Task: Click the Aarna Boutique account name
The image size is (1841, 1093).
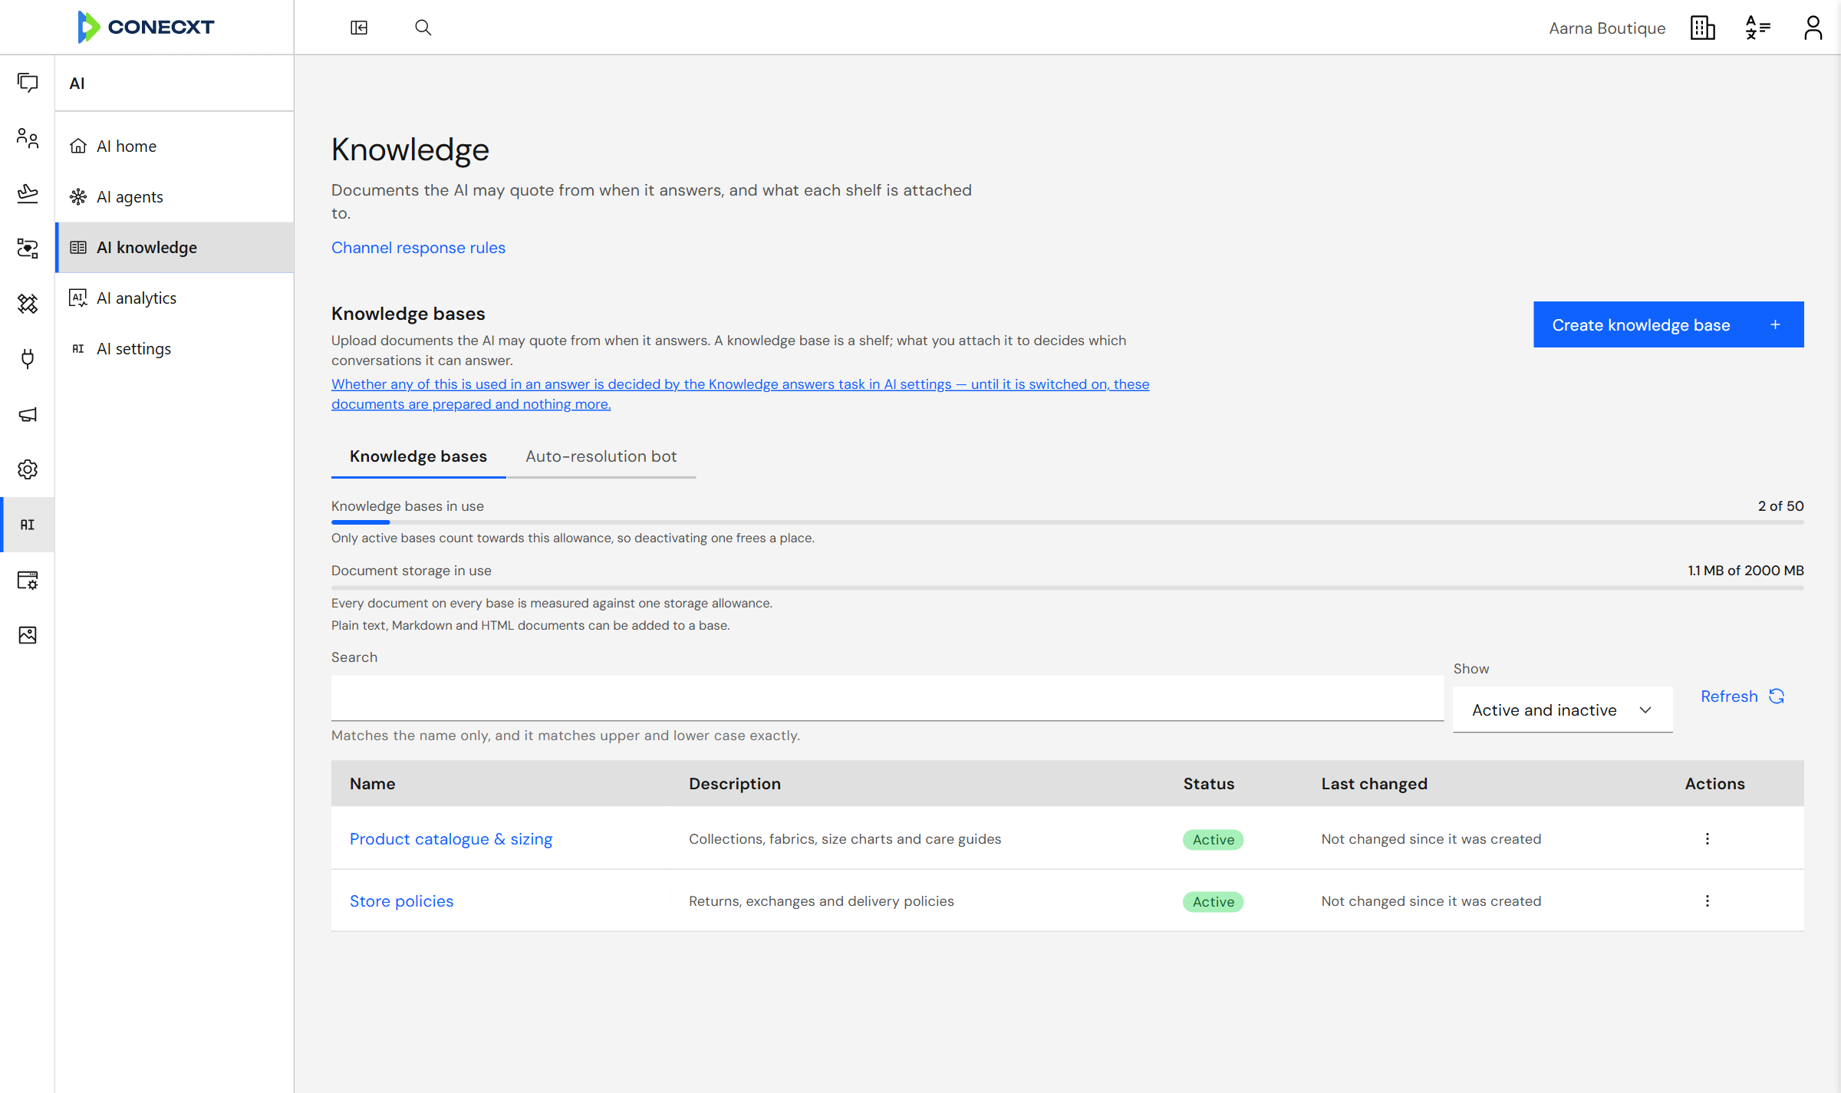Action: pyautogui.click(x=1607, y=28)
